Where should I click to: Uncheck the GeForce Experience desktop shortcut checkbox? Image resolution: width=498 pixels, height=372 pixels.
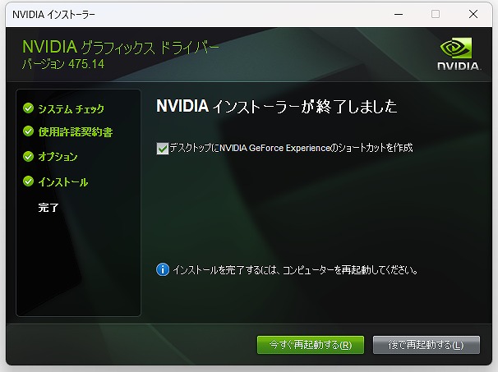(161, 149)
